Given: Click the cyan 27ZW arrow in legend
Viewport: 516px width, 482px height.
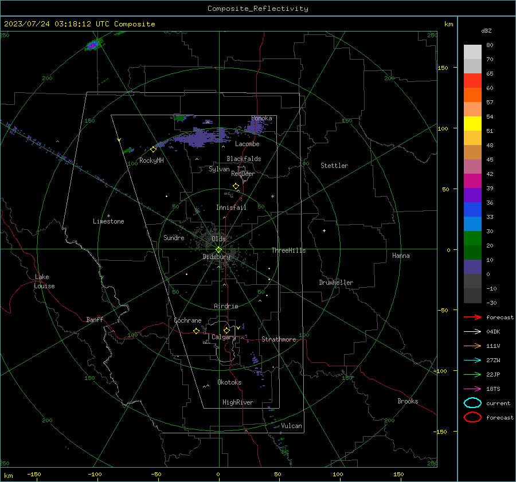Looking at the screenshot, I should click(472, 360).
